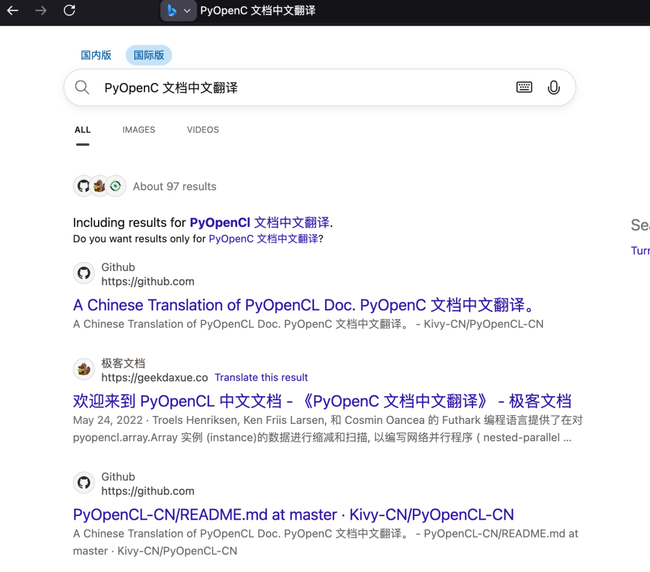Click the 极客文档 site name

(x=123, y=363)
